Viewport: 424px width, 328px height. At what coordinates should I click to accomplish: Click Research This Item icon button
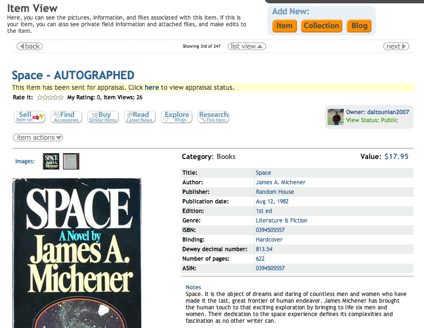tap(213, 117)
